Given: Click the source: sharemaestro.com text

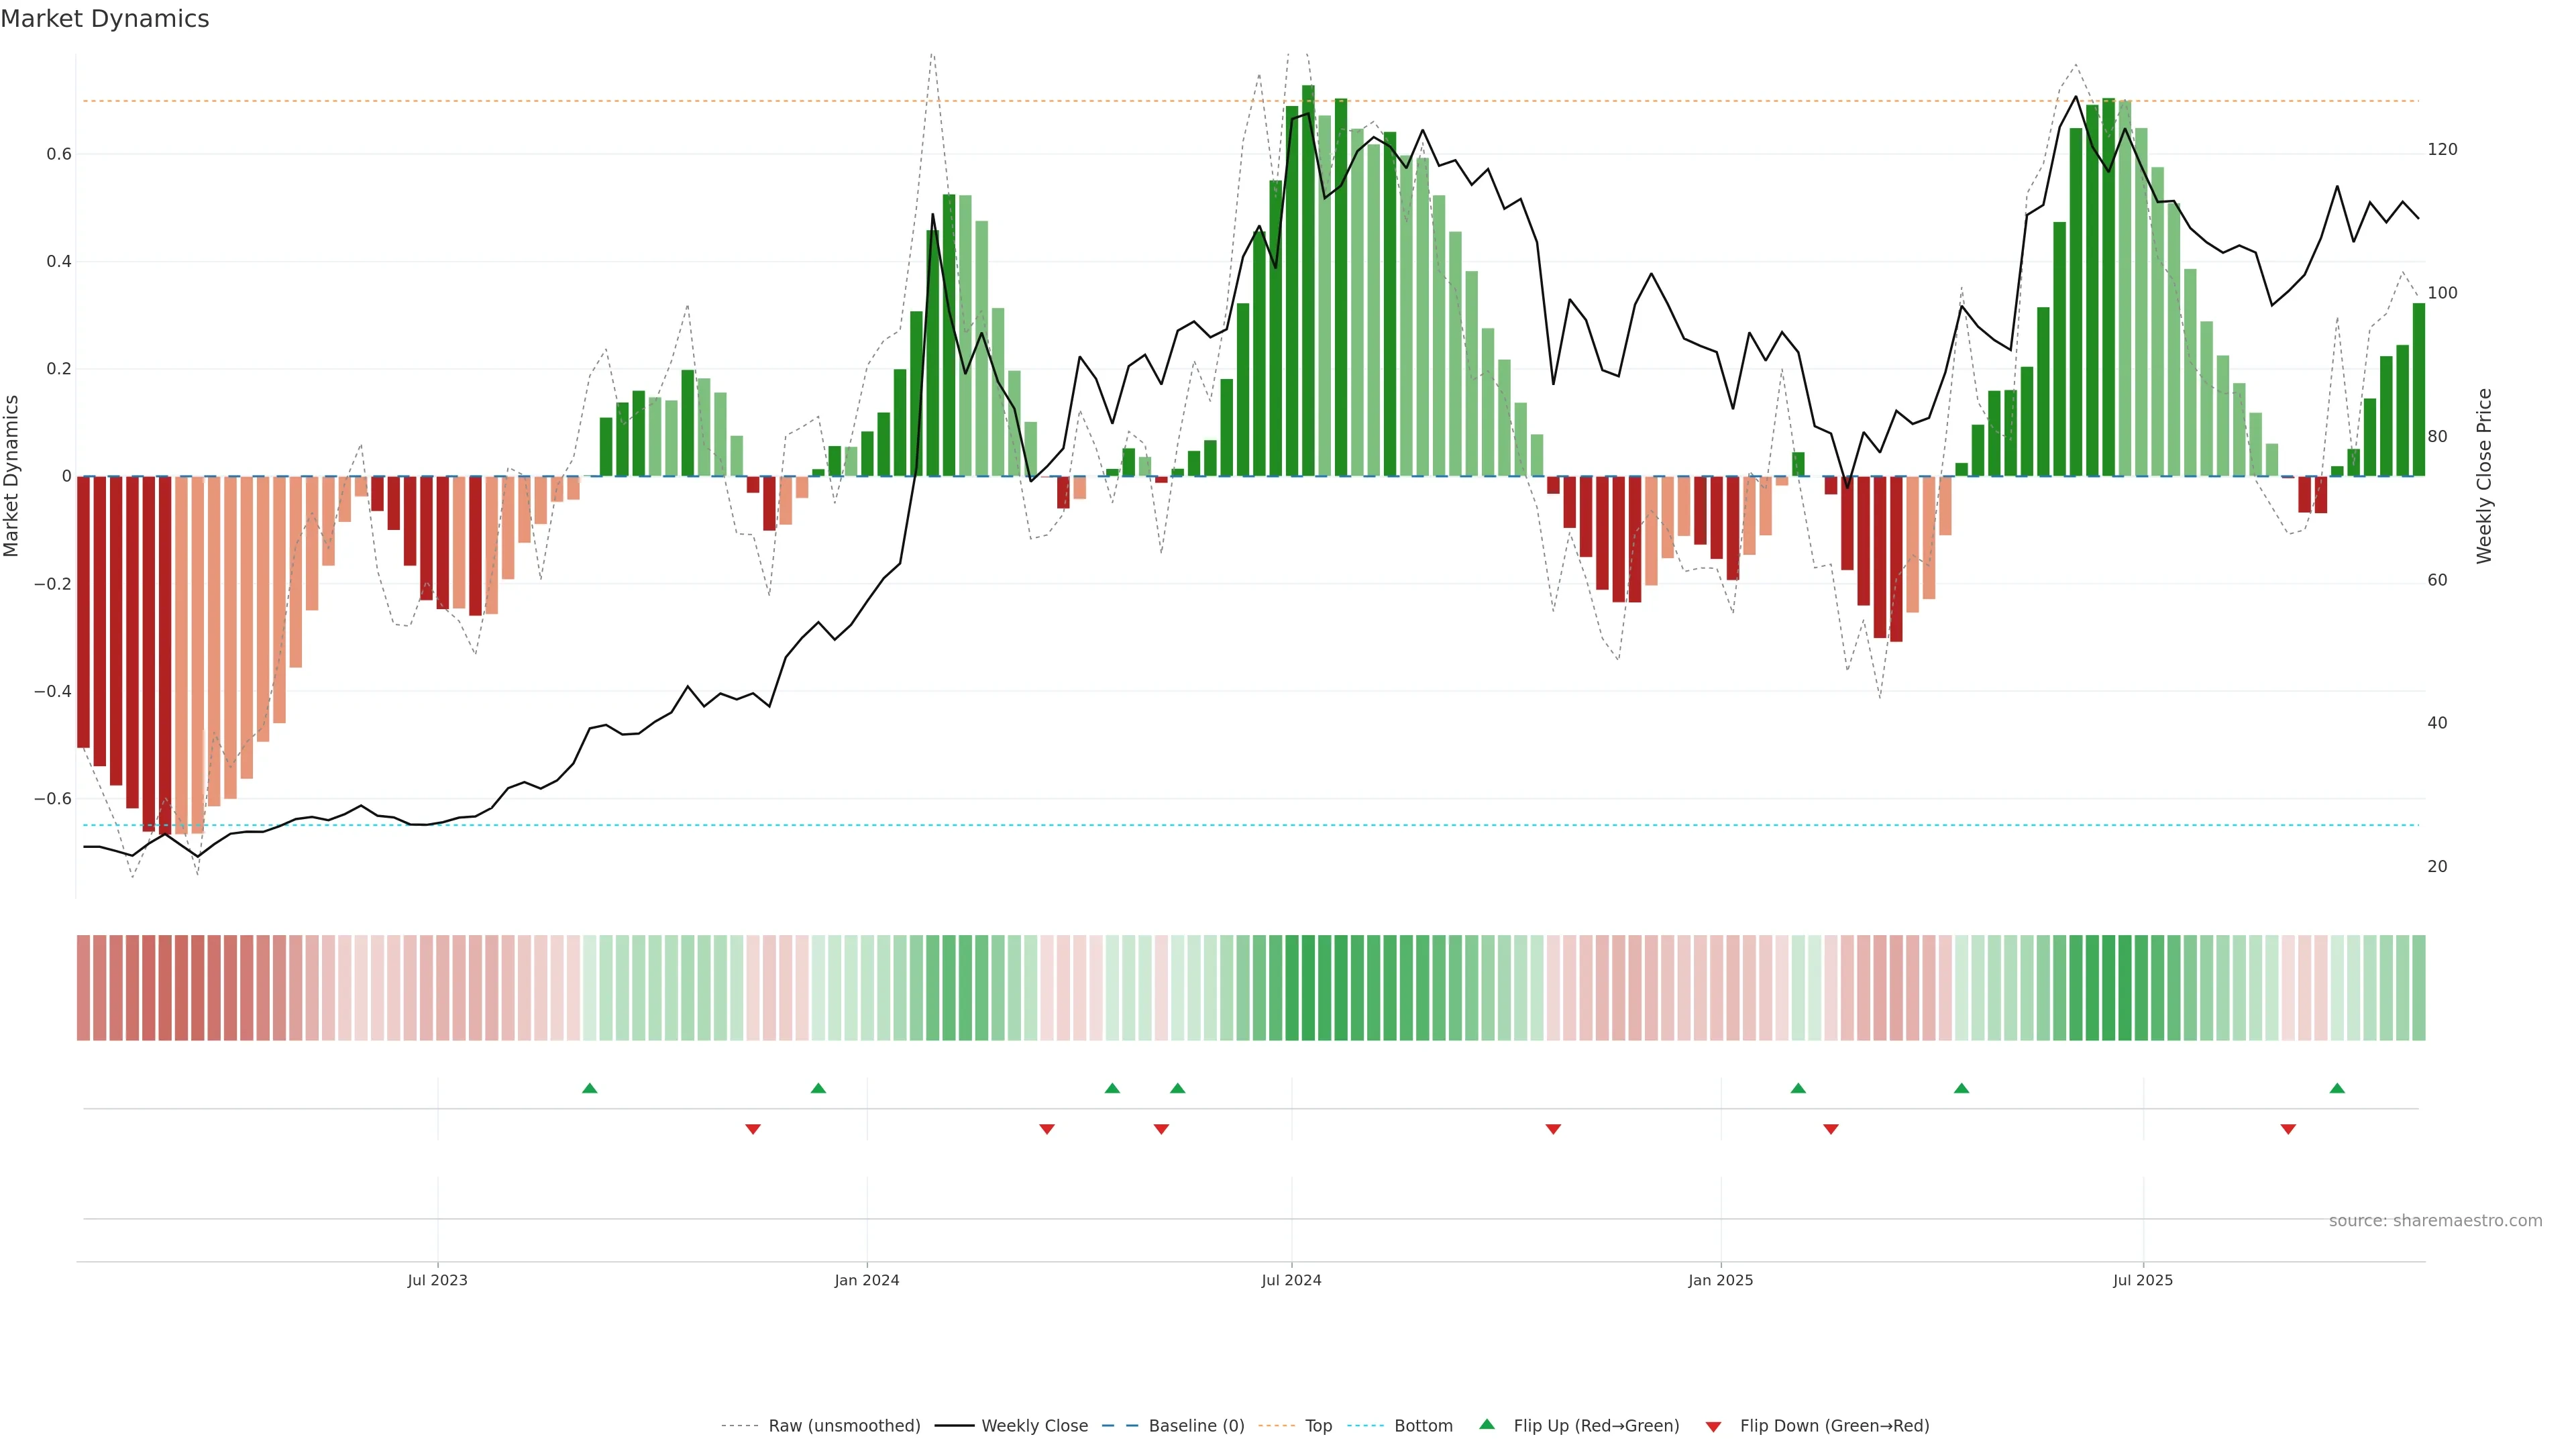Looking at the screenshot, I should (x=2435, y=1220).
